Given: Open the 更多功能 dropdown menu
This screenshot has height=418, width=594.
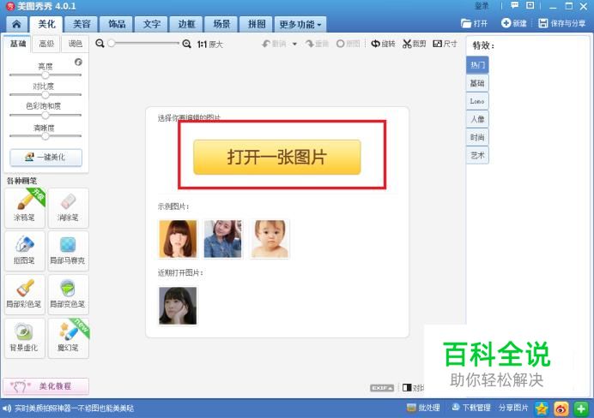Looking at the screenshot, I should (300, 25).
